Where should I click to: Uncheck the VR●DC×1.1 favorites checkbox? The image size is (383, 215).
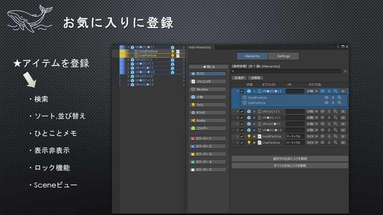(242, 118)
